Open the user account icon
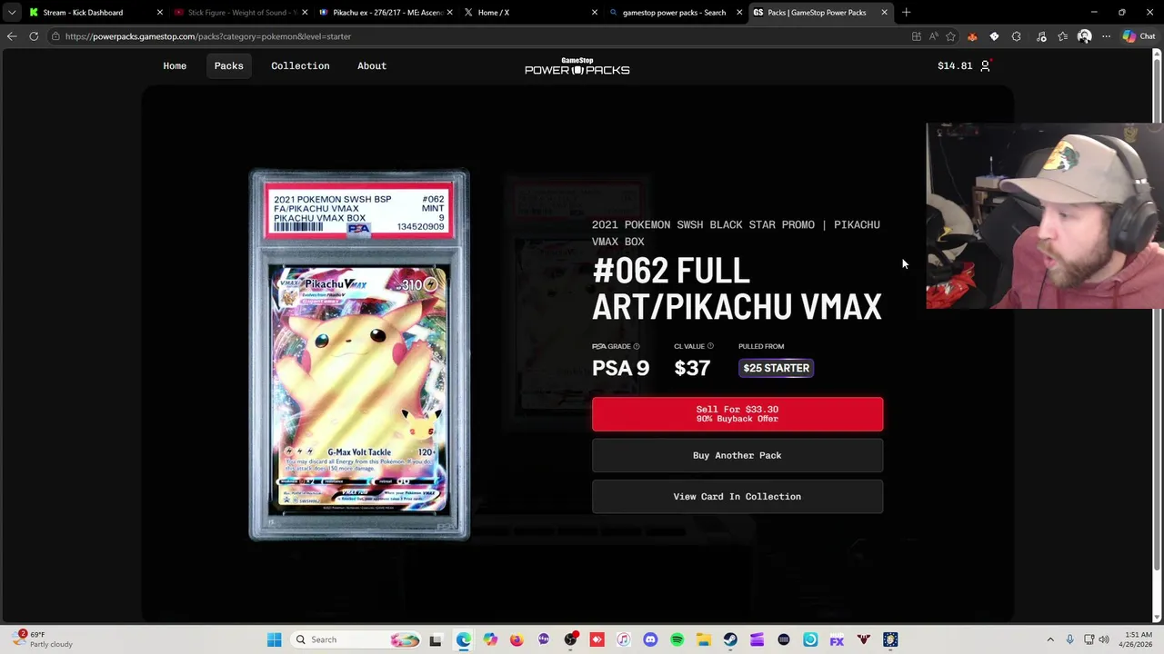The width and height of the screenshot is (1164, 654). click(x=985, y=65)
